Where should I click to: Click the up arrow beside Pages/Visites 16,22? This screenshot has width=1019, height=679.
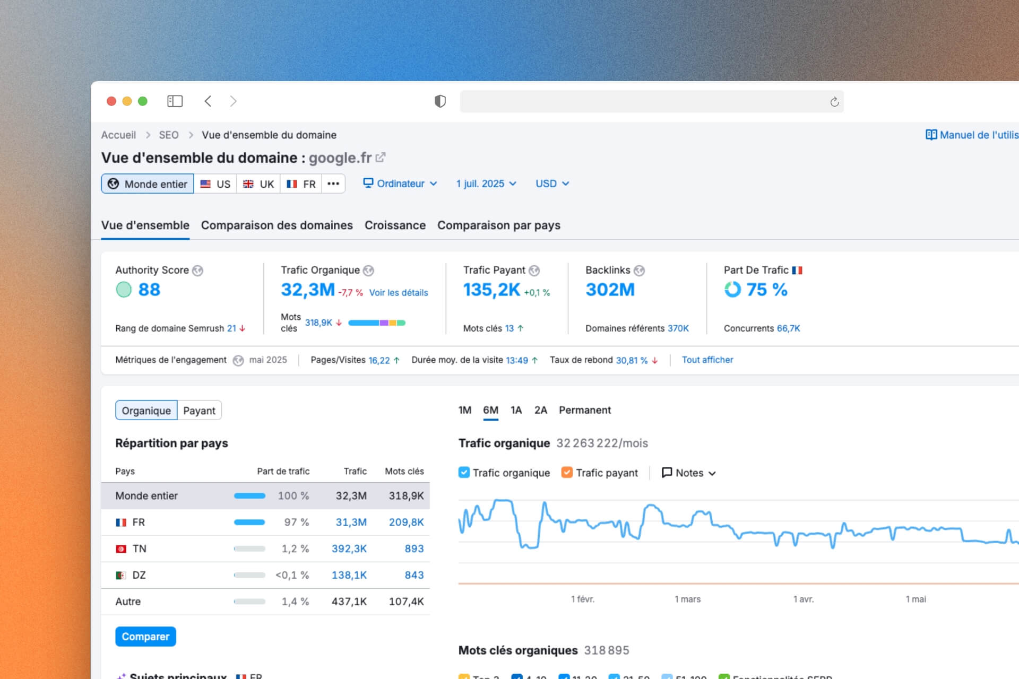396,360
